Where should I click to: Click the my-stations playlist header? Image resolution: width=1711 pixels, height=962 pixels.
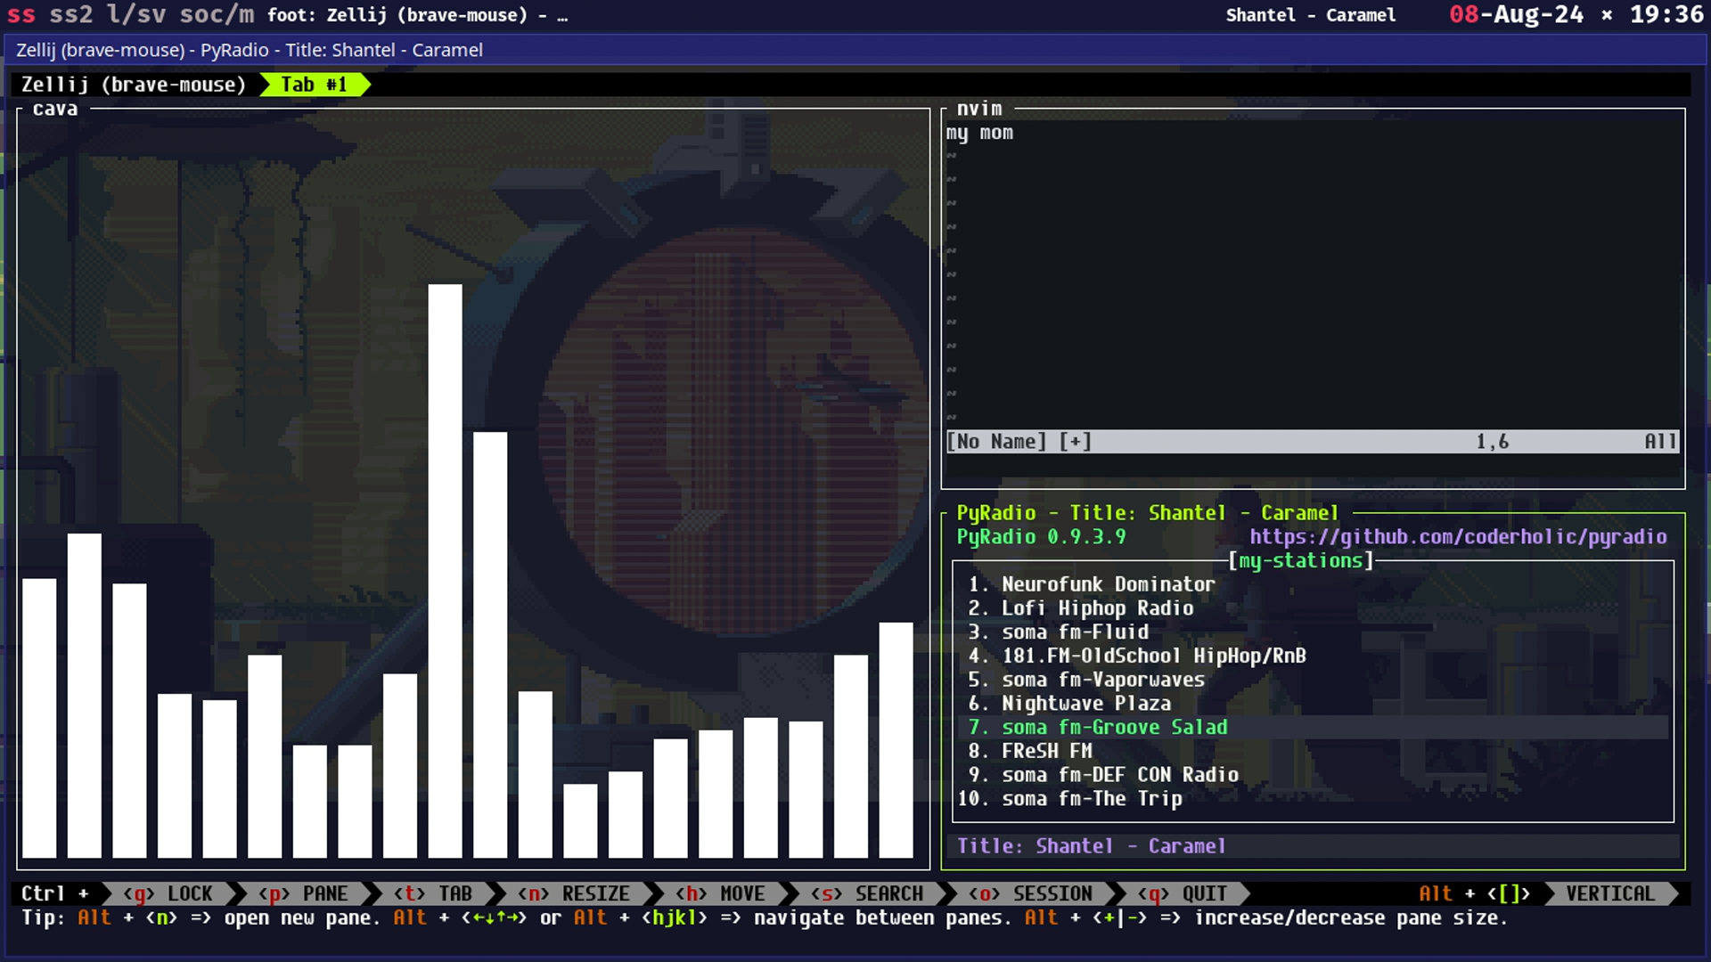[1301, 560]
